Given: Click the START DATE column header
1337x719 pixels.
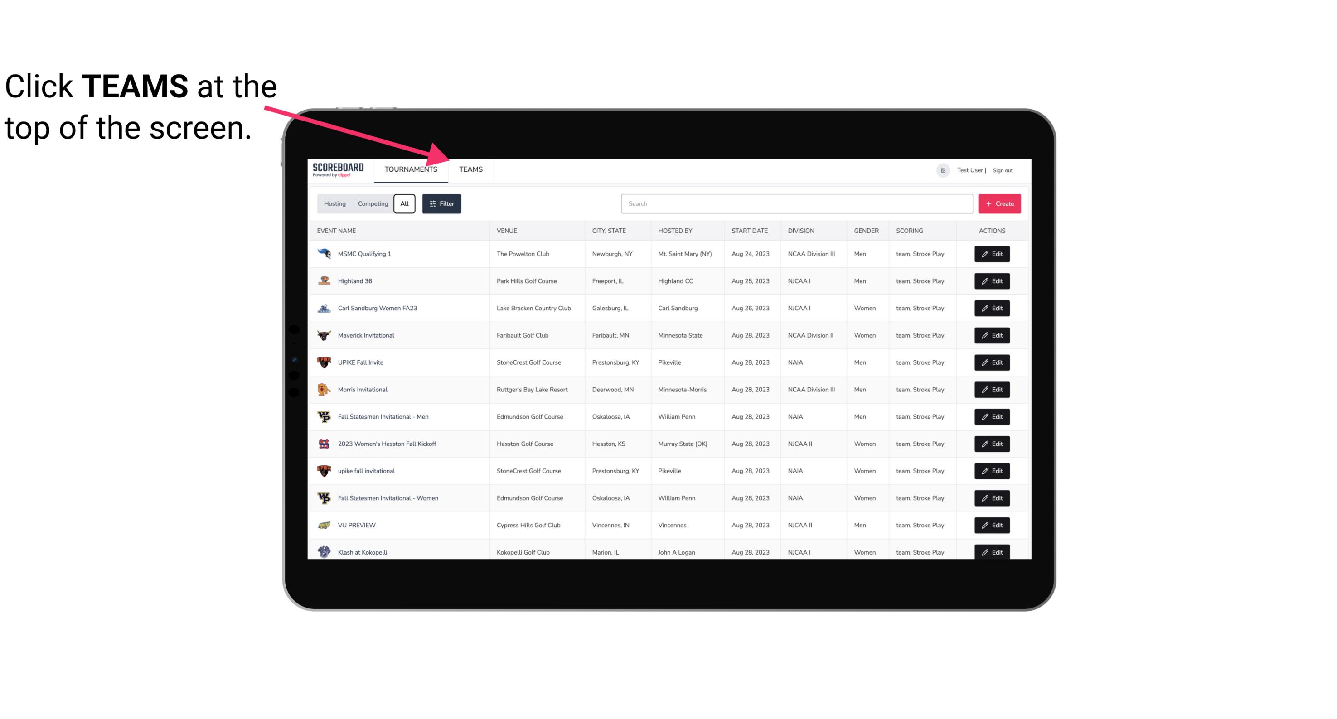Looking at the screenshot, I should (x=750, y=230).
